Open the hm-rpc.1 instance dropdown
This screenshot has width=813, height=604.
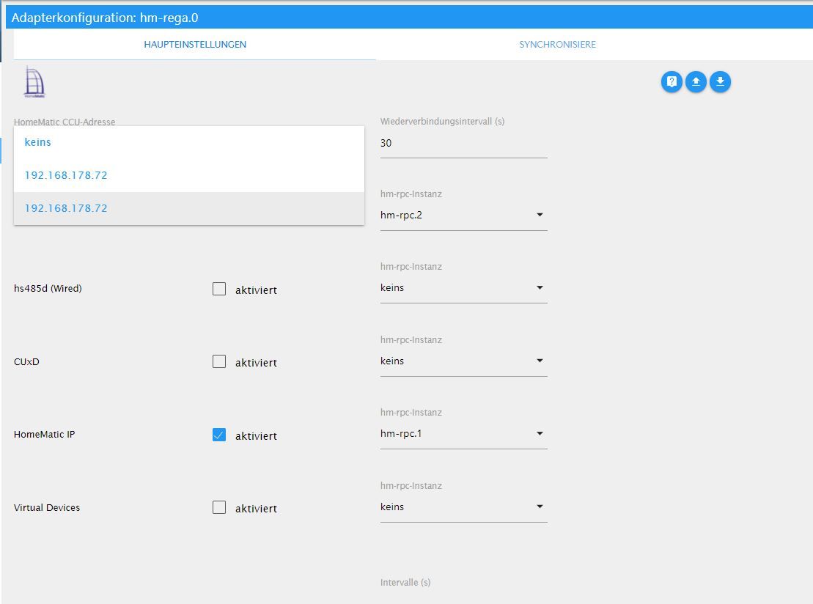pos(463,433)
